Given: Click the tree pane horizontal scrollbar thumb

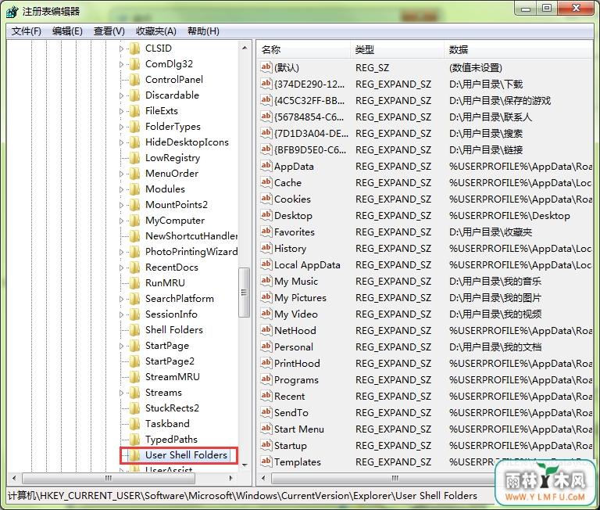Looking at the screenshot, I should click(x=109, y=478).
